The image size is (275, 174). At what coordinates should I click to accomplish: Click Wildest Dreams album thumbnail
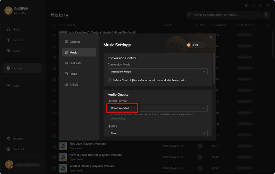(x=63, y=168)
